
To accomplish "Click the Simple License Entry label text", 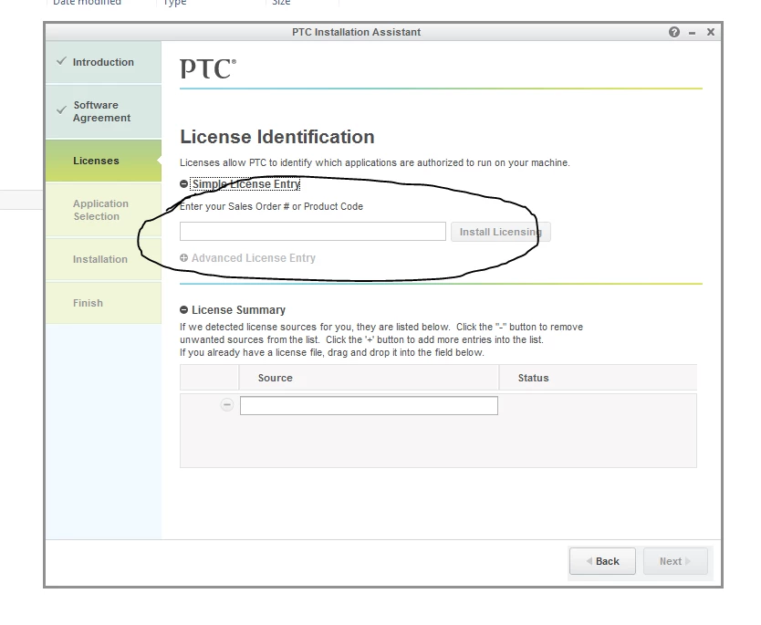I will pos(245,184).
